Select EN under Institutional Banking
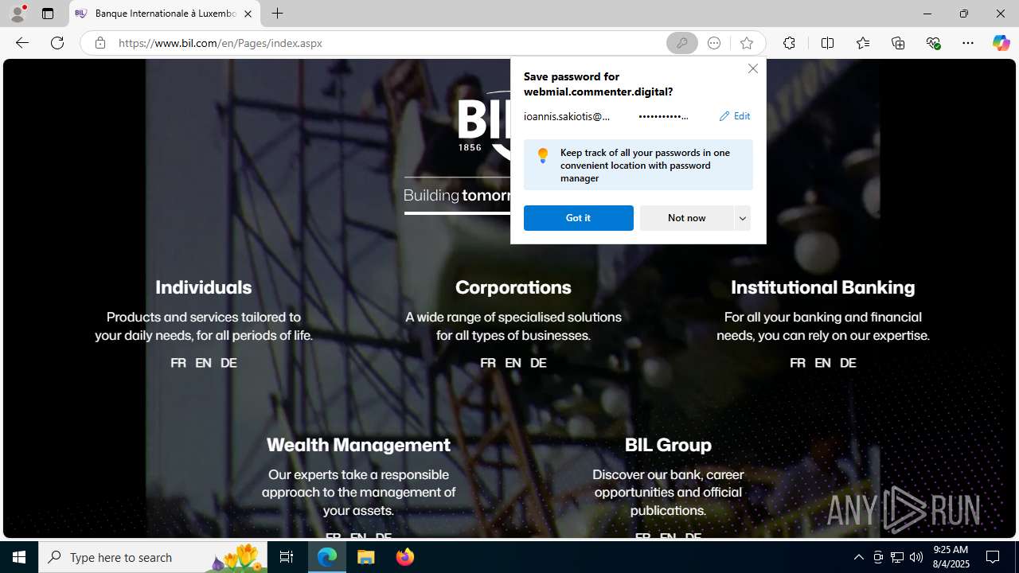The width and height of the screenshot is (1019, 573). [822, 363]
